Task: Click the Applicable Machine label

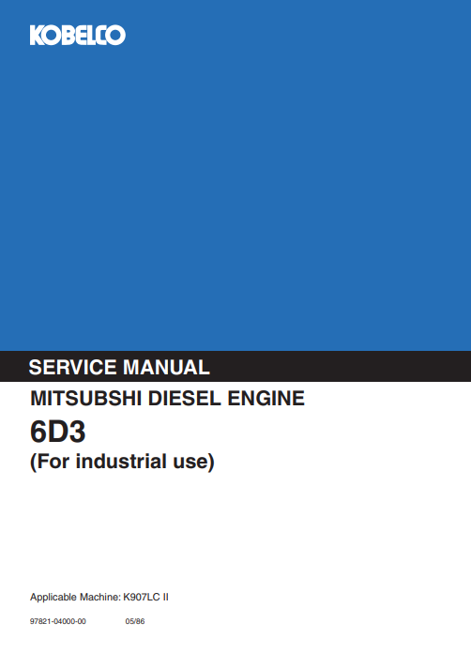Action: [x=75, y=598]
